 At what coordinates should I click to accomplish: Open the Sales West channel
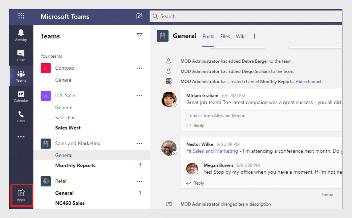coord(68,128)
